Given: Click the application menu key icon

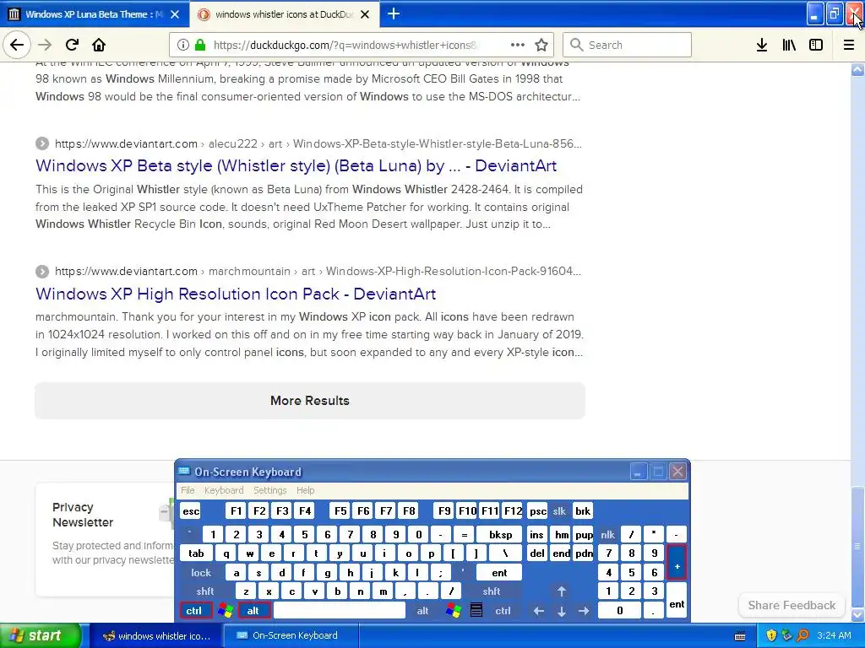Looking at the screenshot, I should [x=476, y=611].
